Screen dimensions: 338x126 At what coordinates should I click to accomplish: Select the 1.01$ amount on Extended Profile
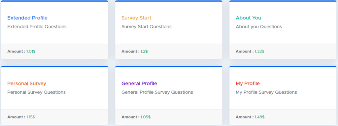coord(31,51)
